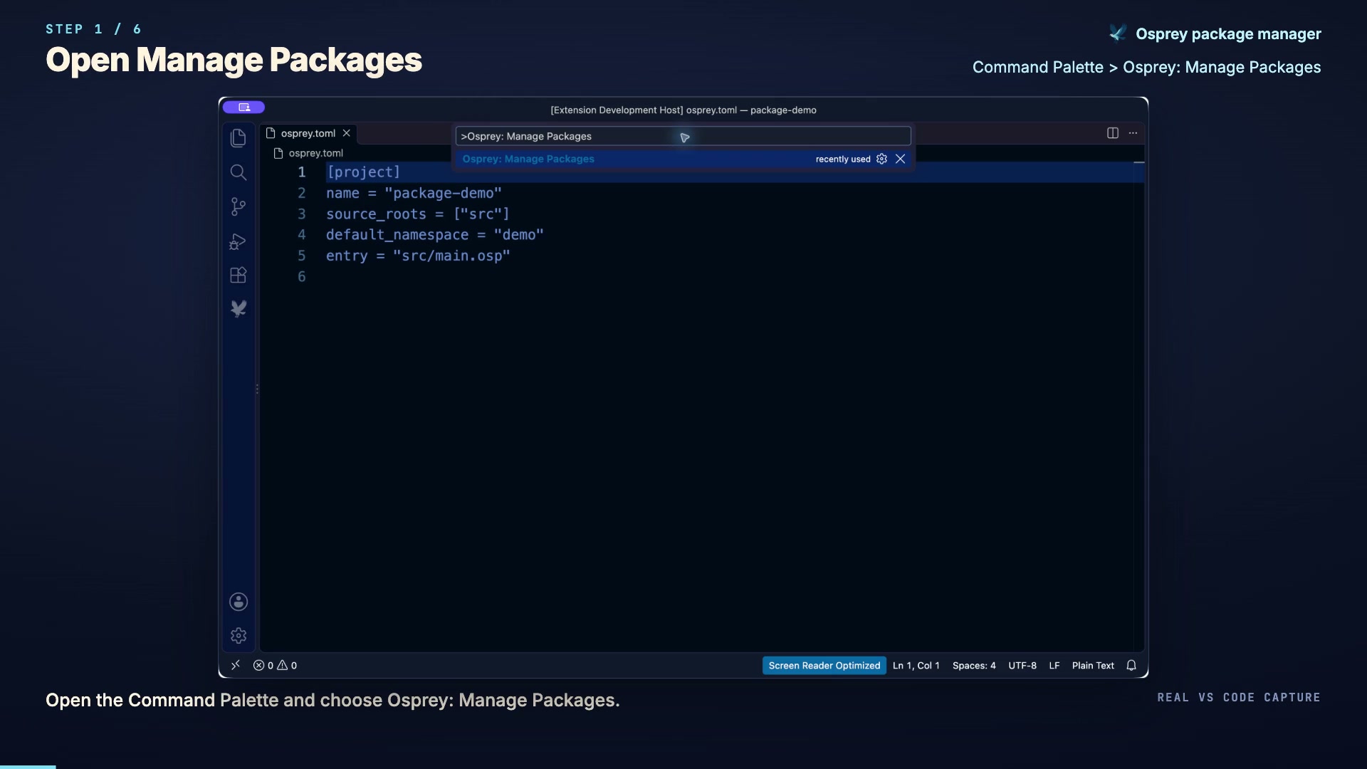Click the osprey.toml breadcrumb

click(309, 153)
